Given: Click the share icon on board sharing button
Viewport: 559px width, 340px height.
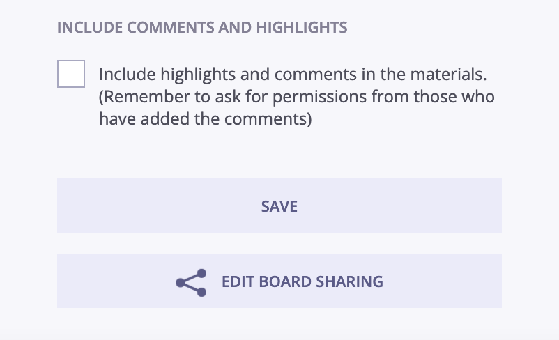Looking at the screenshot, I should [x=191, y=282].
